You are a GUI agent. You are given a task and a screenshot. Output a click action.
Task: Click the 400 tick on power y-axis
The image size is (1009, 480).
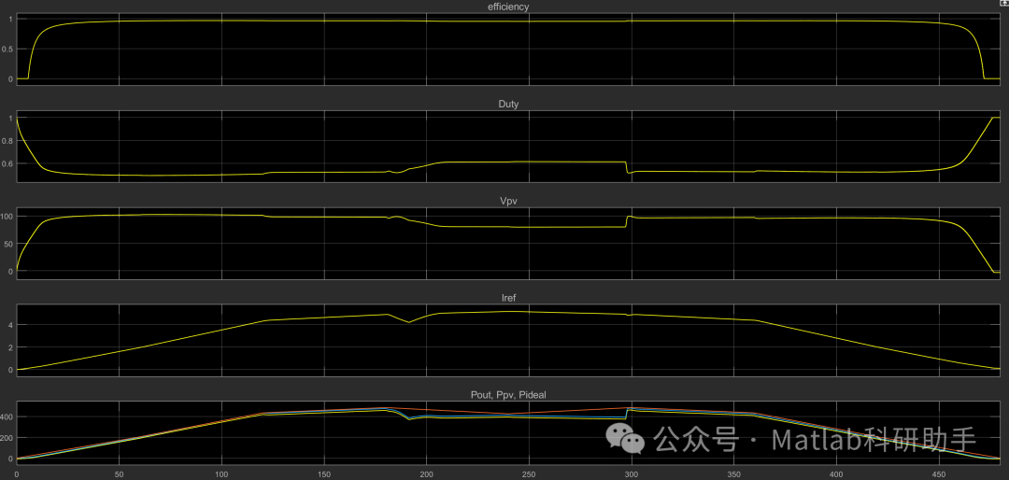7,416
